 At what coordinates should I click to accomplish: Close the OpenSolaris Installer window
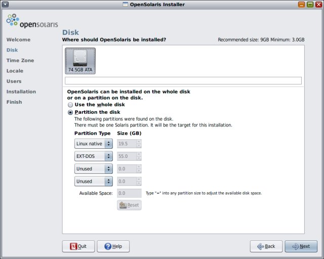pos(318,5)
